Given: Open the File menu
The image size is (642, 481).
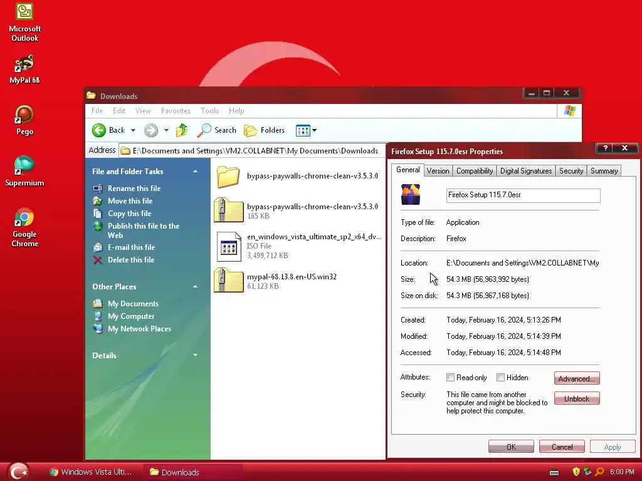Looking at the screenshot, I should 97,111.
